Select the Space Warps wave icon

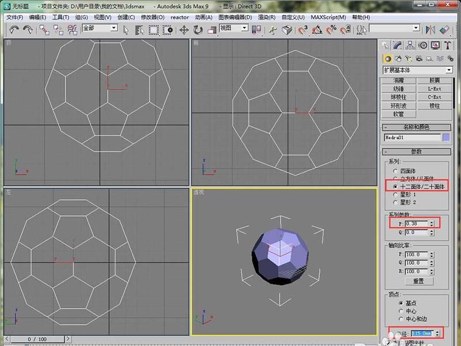[x=440, y=59]
